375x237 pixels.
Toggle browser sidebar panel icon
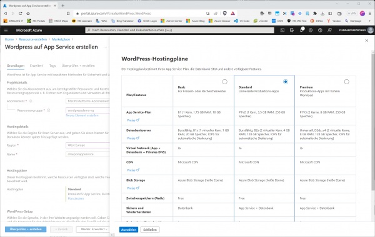(x=330, y=13)
